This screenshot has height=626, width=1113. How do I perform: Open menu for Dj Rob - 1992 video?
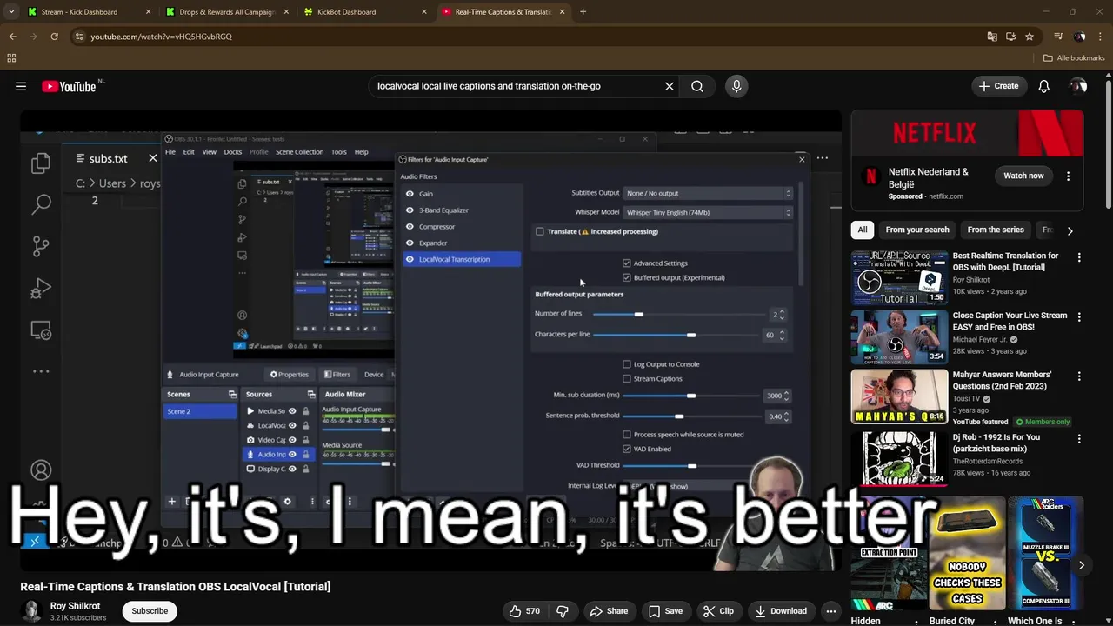[x=1079, y=439]
